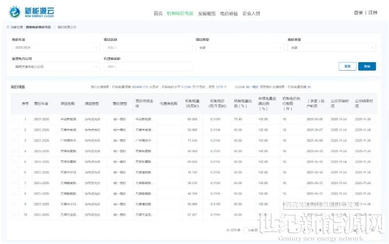
Task: Click the 重置 button
Action: [x=347, y=66]
